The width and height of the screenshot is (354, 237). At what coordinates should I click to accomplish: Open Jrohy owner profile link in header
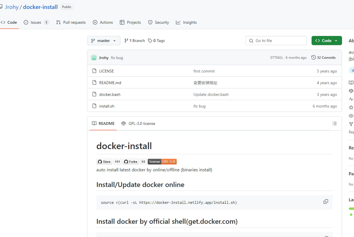(x=12, y=7)
